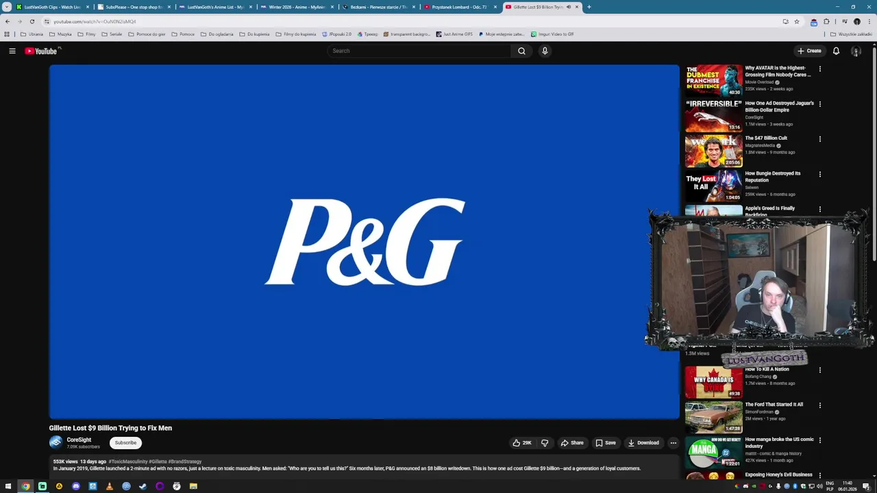Install app icon in address bar
The width and height of the screenshot is (877, 493).
click(786, 21)
